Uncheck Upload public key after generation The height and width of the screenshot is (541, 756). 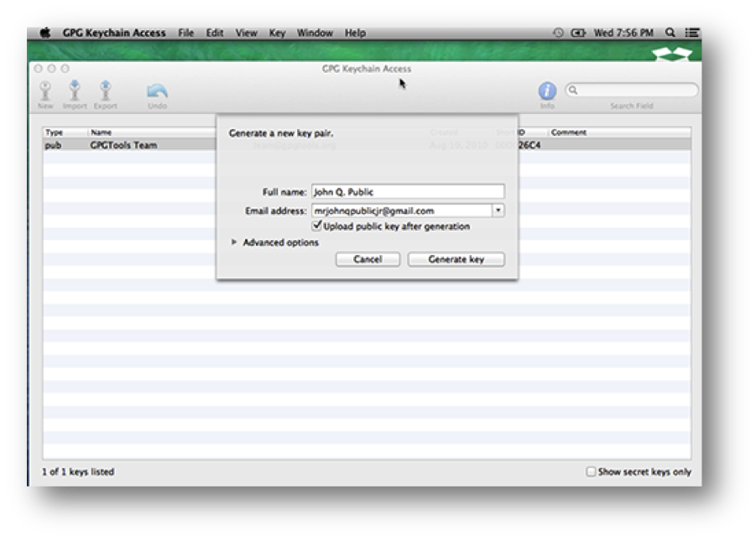coord(317,225)
